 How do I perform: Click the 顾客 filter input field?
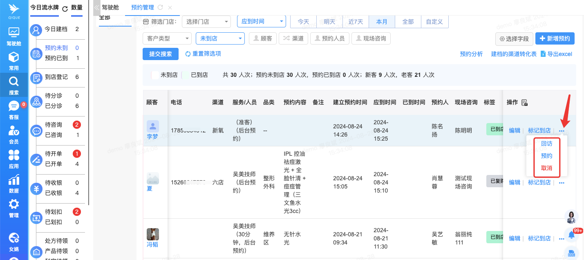(262, 38)
